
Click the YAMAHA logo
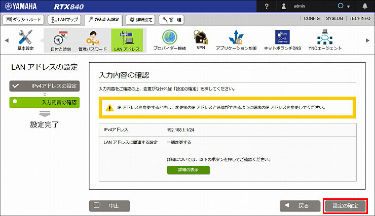(21, 6)
